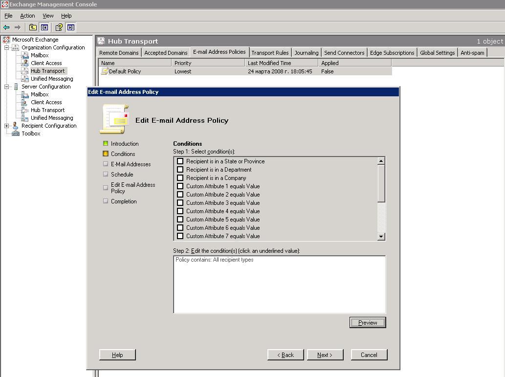Click the Organization Configuration icon

tap(16, 47)
